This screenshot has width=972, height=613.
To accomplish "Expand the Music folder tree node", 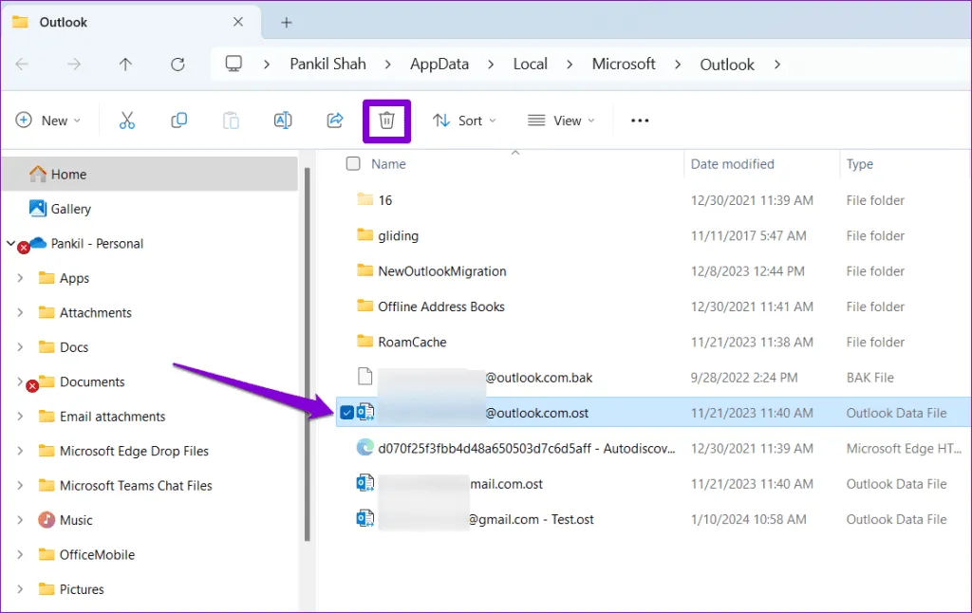I will (21, 520).
